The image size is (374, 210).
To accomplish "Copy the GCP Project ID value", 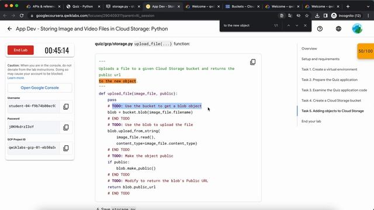I will 66,148.
